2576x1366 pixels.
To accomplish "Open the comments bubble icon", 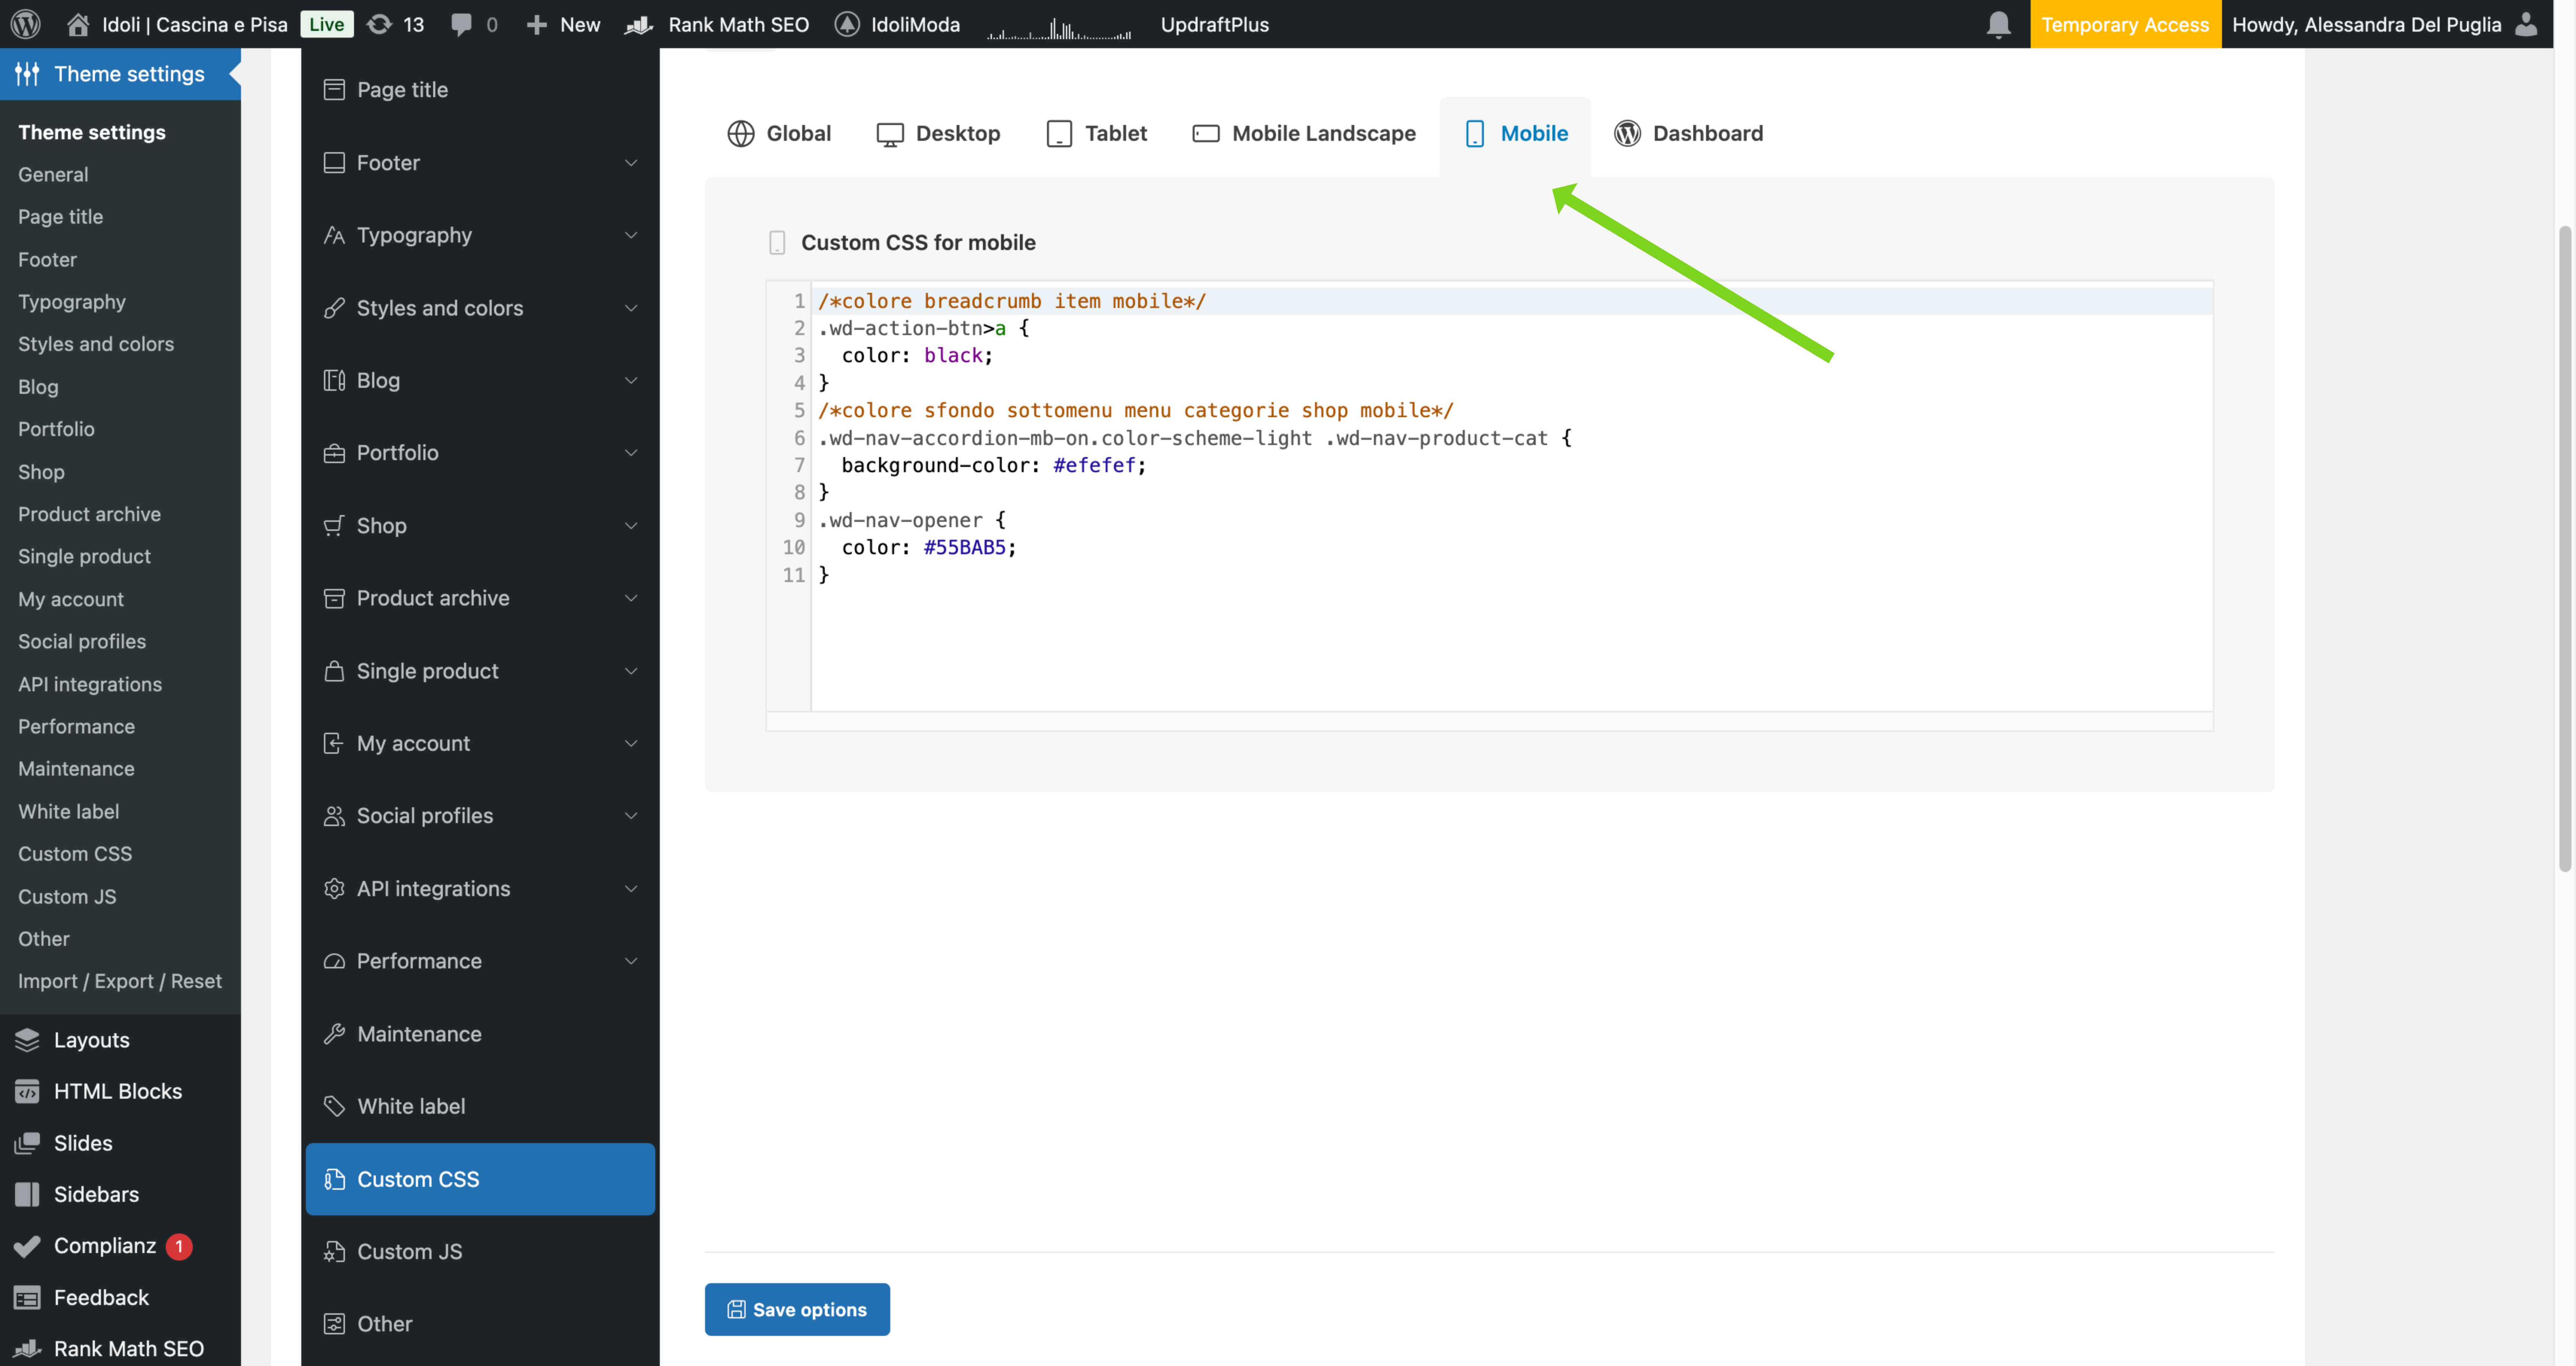I will coord(461,24).
